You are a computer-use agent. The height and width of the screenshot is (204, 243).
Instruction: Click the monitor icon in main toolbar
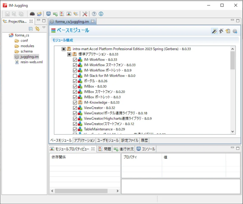(48, 14)
